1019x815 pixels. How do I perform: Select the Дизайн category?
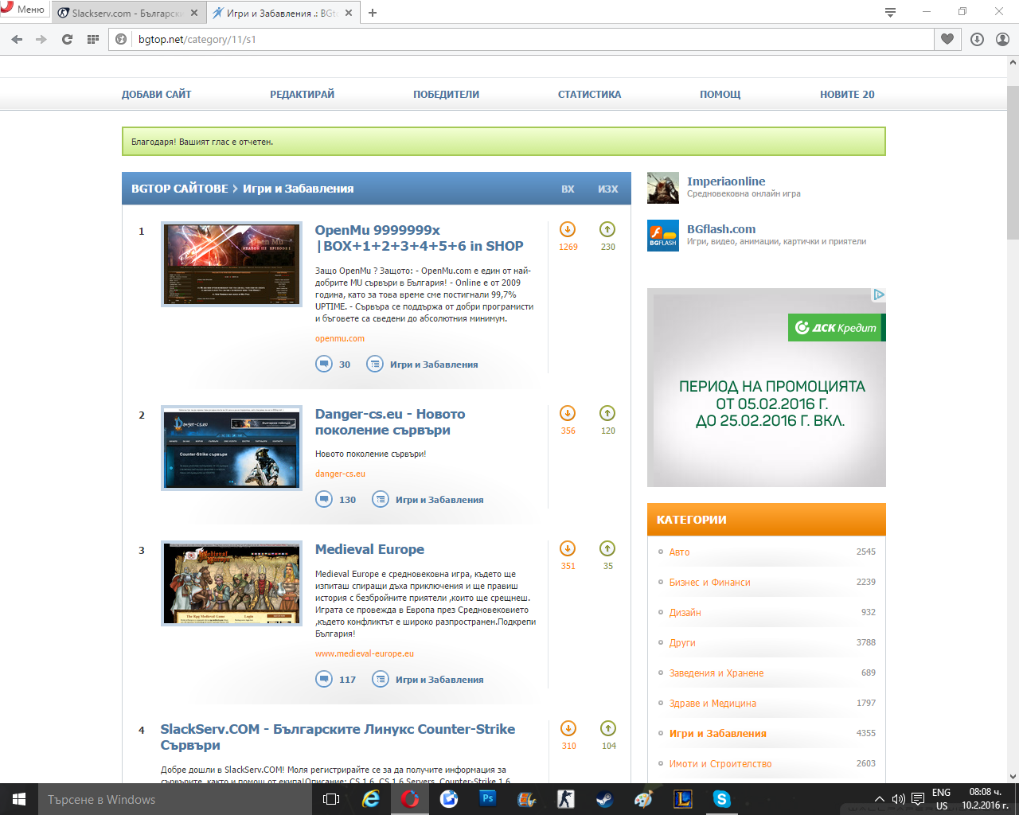coord(685,612)
